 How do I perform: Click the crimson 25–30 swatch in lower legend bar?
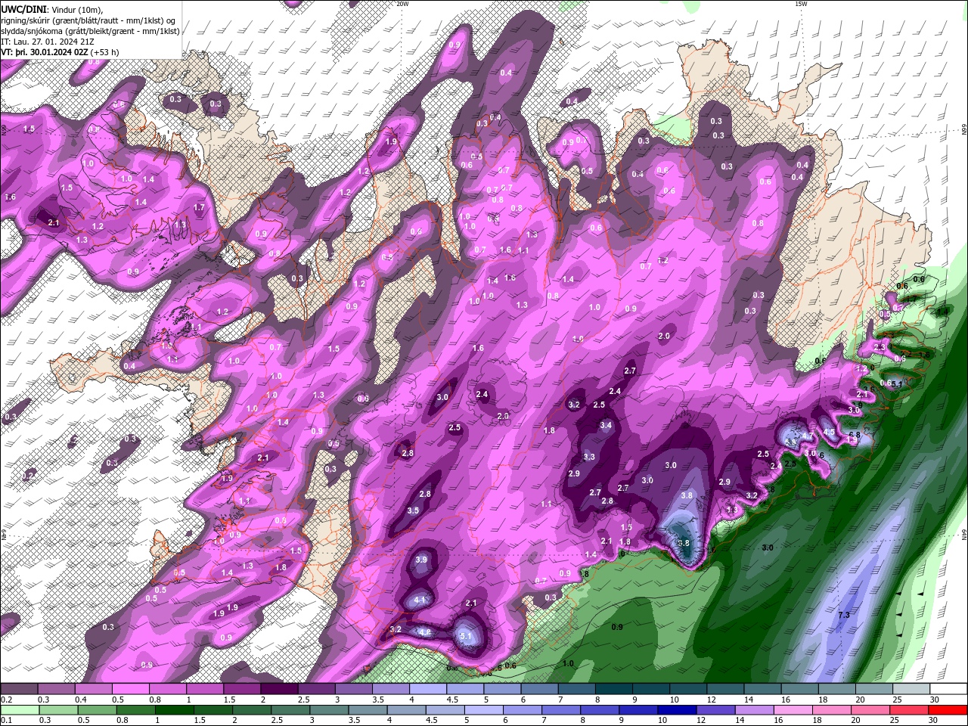pos(908,710)
